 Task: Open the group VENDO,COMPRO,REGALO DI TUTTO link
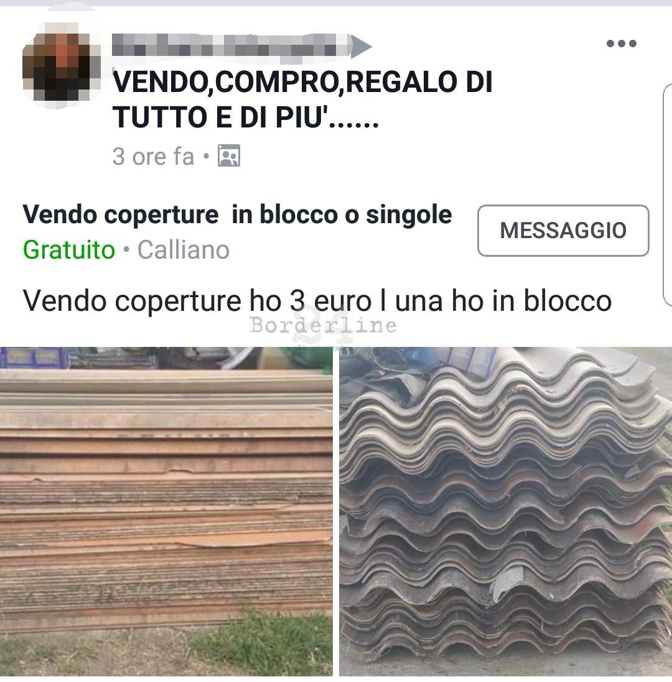302,99
